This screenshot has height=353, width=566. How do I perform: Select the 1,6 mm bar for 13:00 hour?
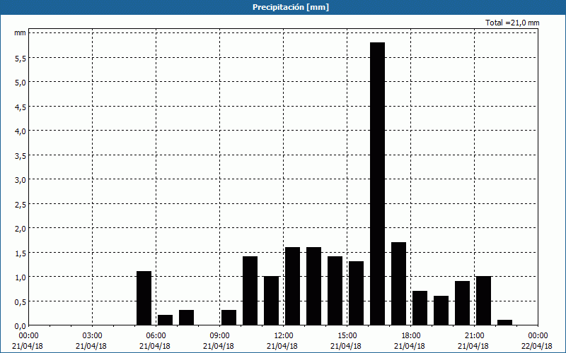pyautogui.click(x=313, y=286)
